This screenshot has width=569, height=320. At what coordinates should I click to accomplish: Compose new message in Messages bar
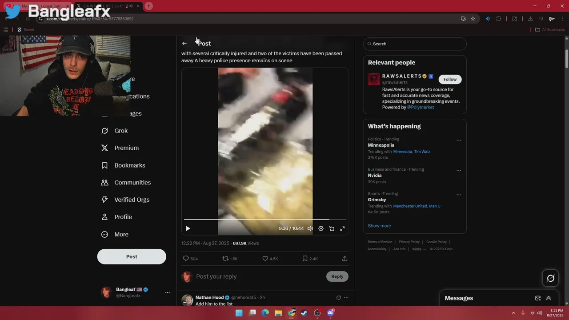click(x=538, y=298)
